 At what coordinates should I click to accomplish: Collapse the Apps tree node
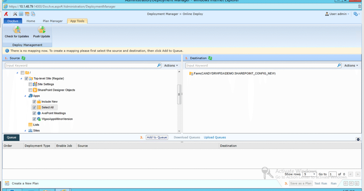pyautogui.click(x=25, y=95)
